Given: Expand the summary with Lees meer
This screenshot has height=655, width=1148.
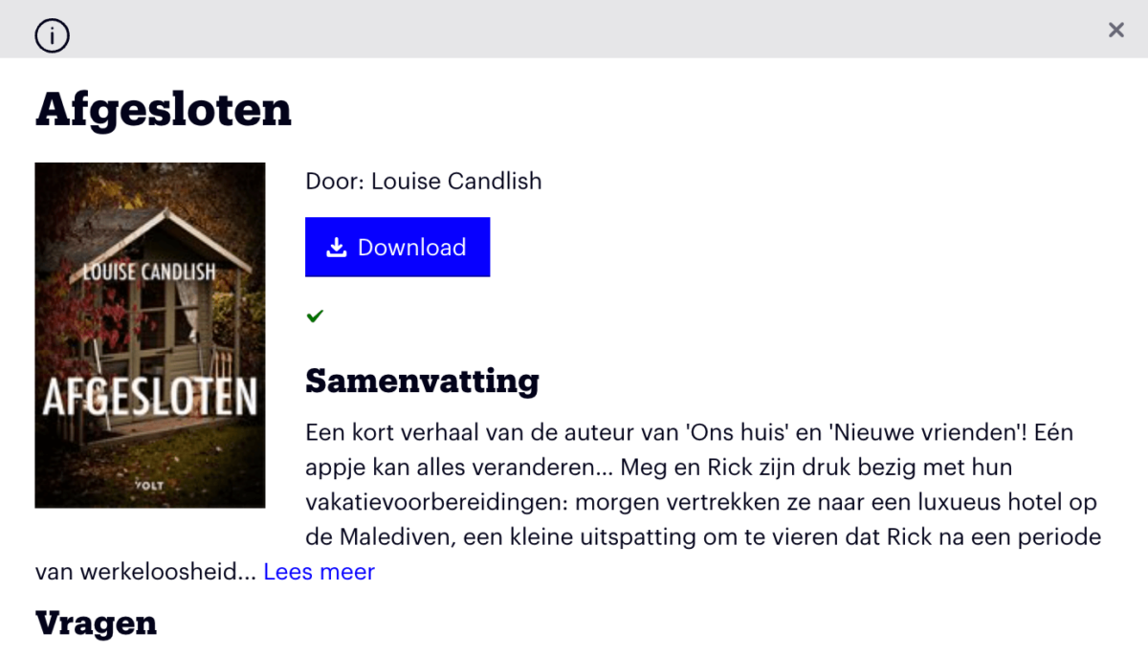Looking at the screenshot, I should tap(319, 572).
